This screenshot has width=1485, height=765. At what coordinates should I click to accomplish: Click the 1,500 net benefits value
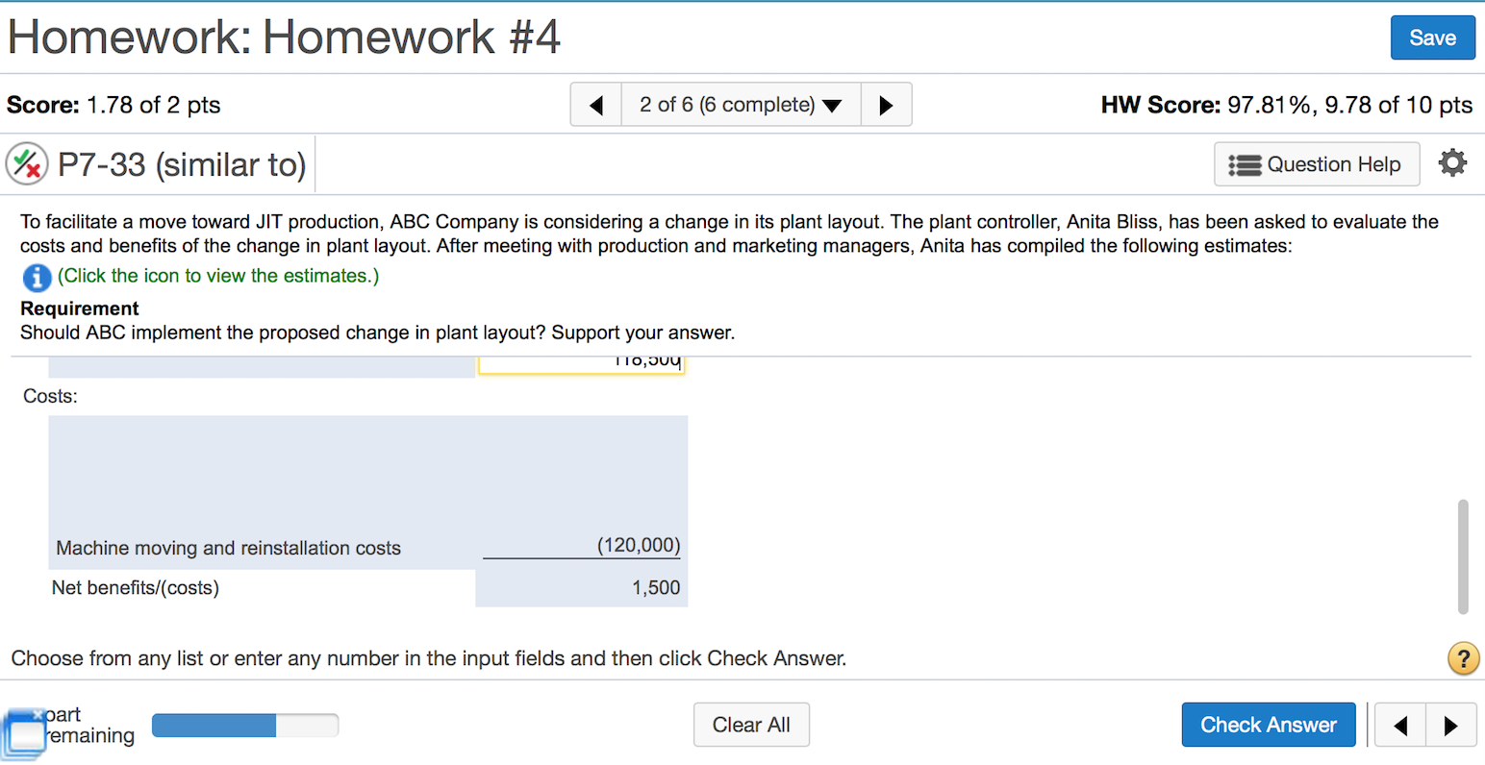pyautogui.click(x=656, y=588)
